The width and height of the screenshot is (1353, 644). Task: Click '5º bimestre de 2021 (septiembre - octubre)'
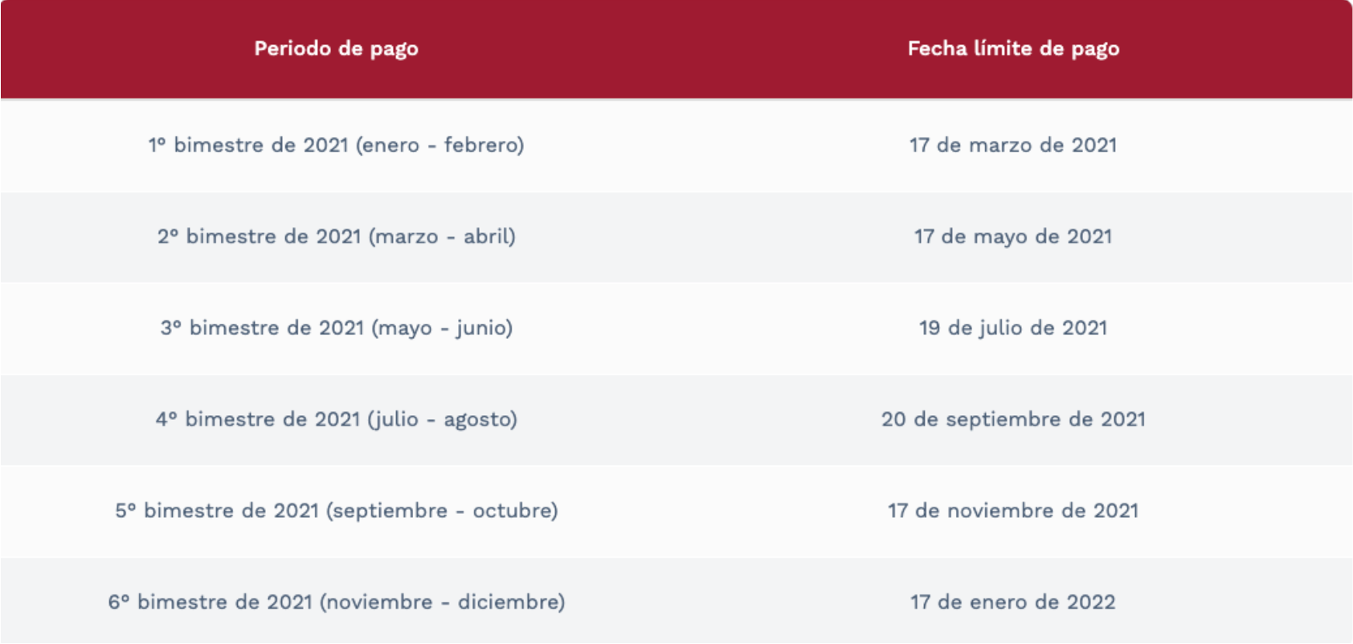tap(336, 511)
